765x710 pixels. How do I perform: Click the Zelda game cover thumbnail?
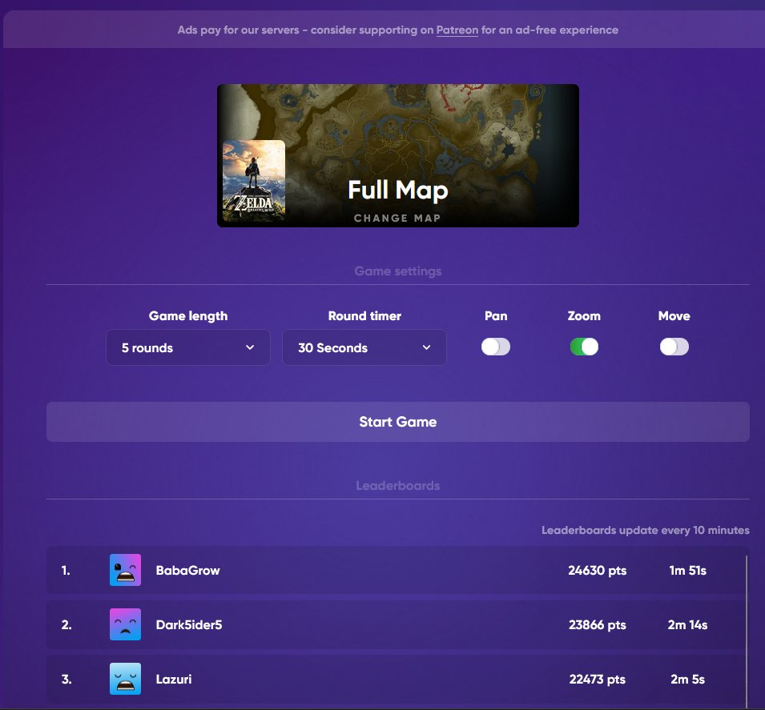254,180
